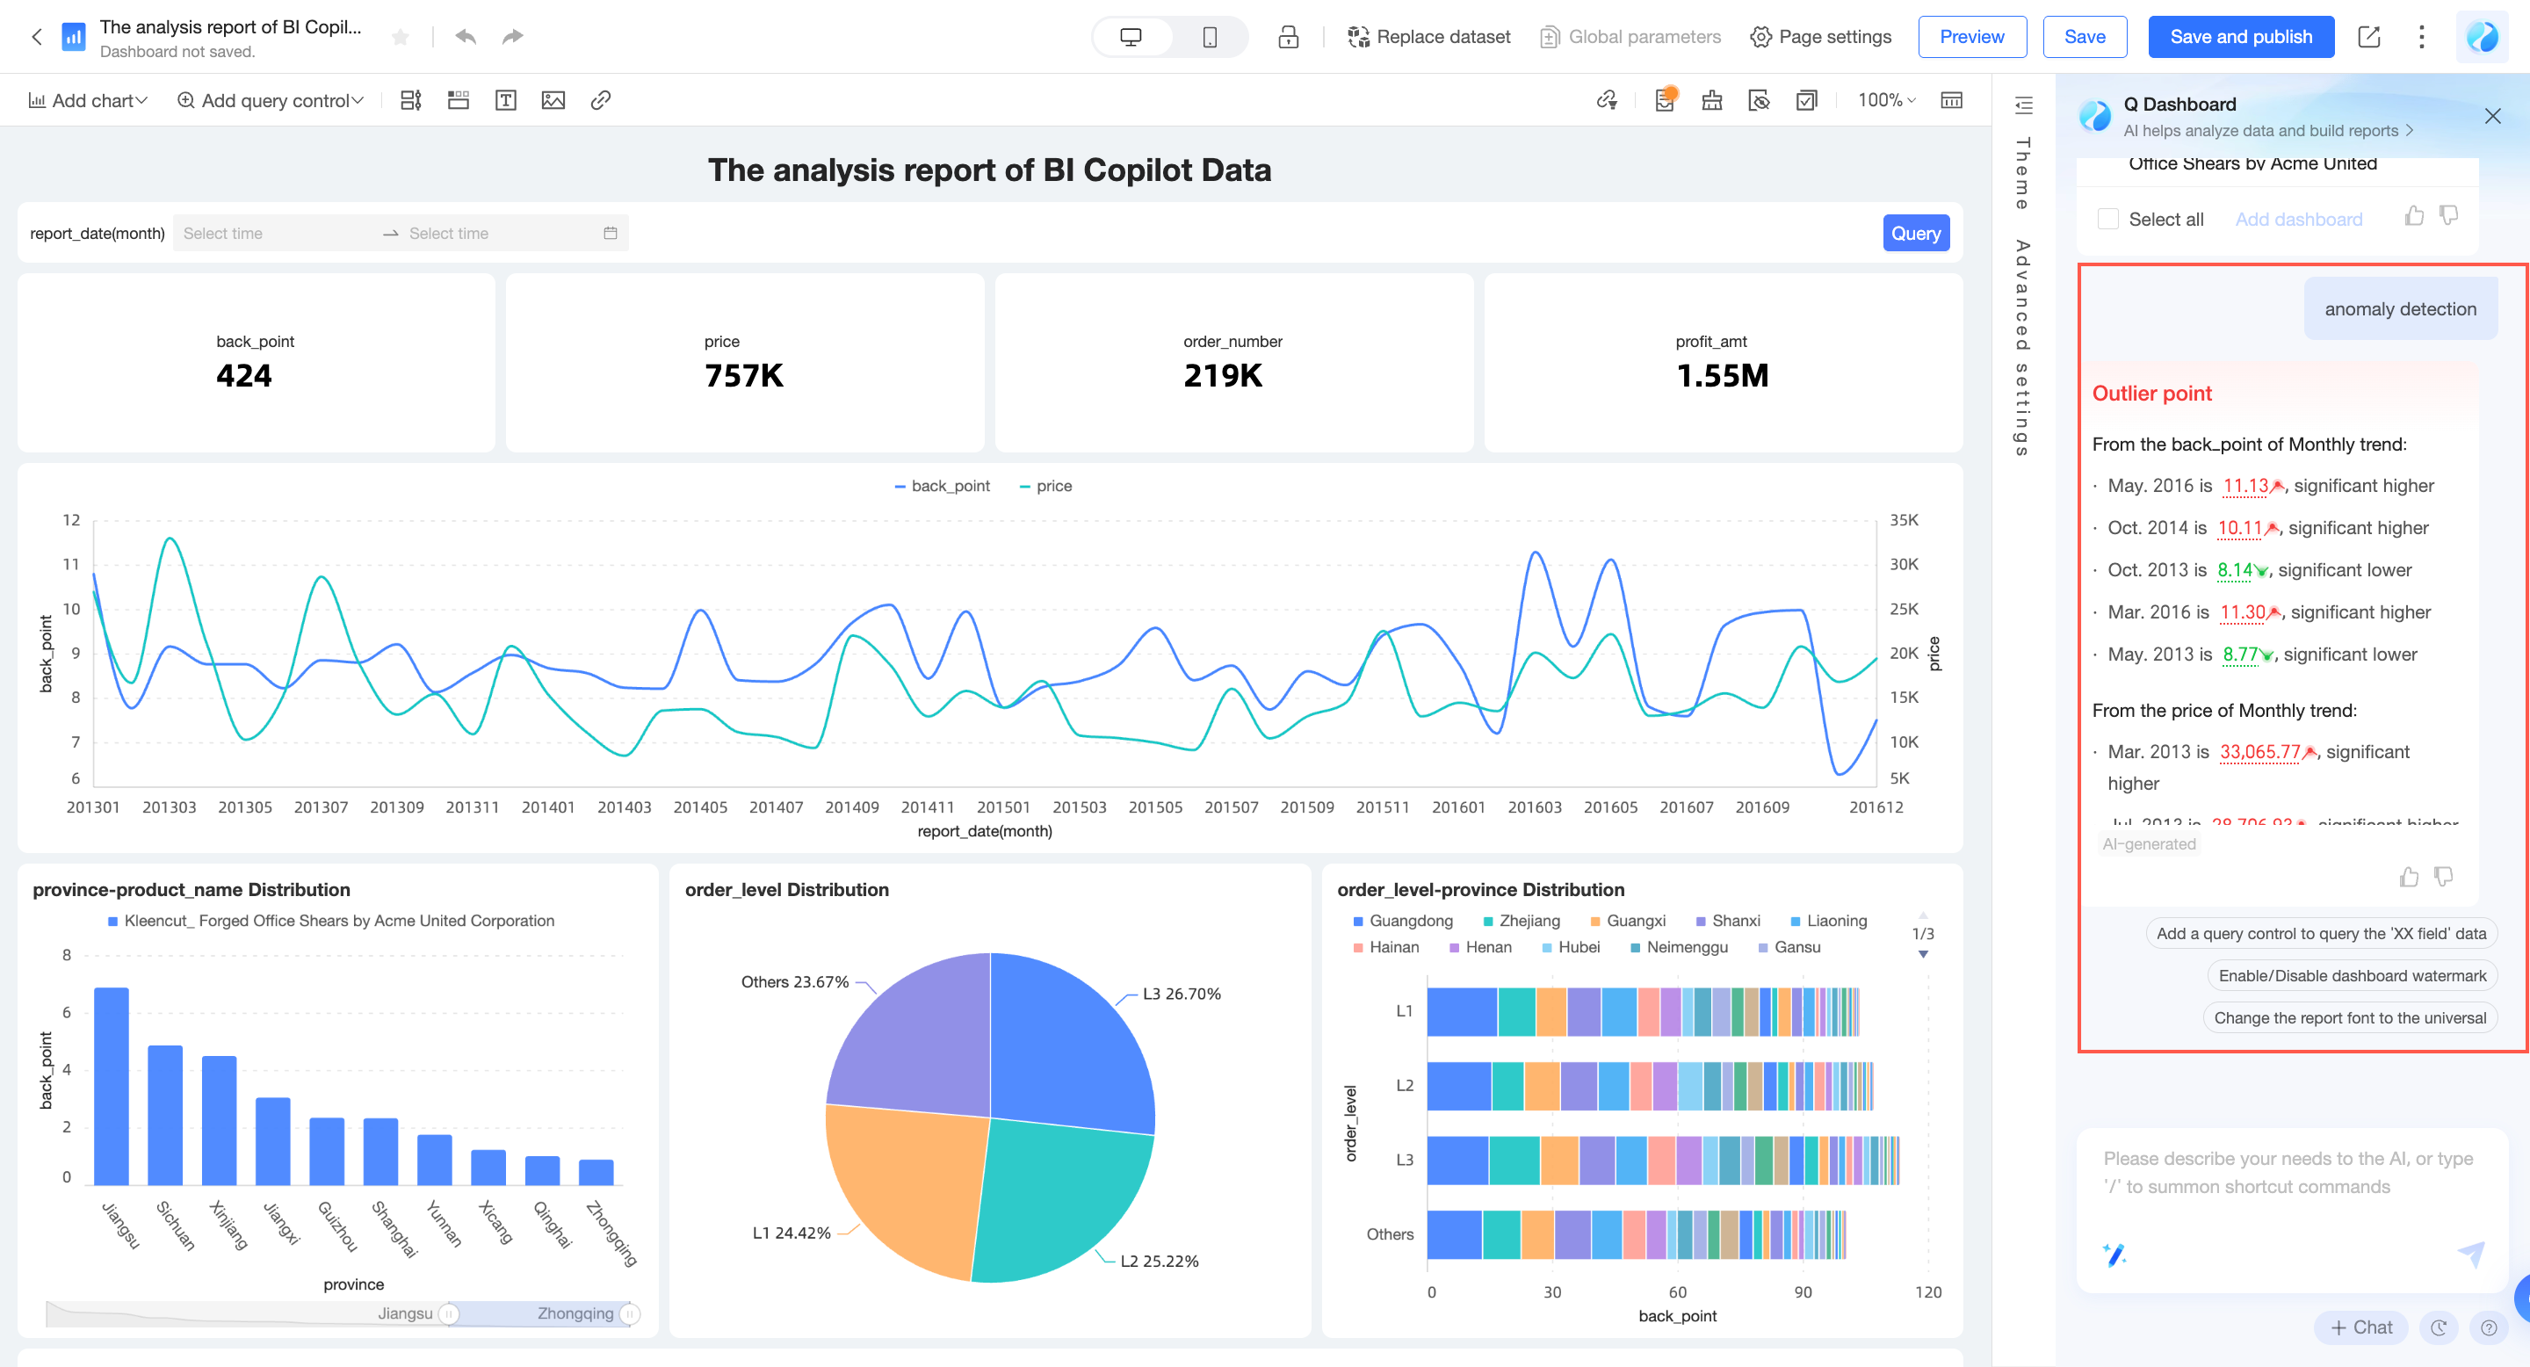Click the thumbs up under AI response

2408,876
